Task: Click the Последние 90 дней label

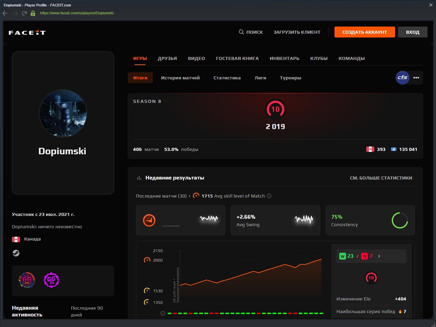Action: 87,311
